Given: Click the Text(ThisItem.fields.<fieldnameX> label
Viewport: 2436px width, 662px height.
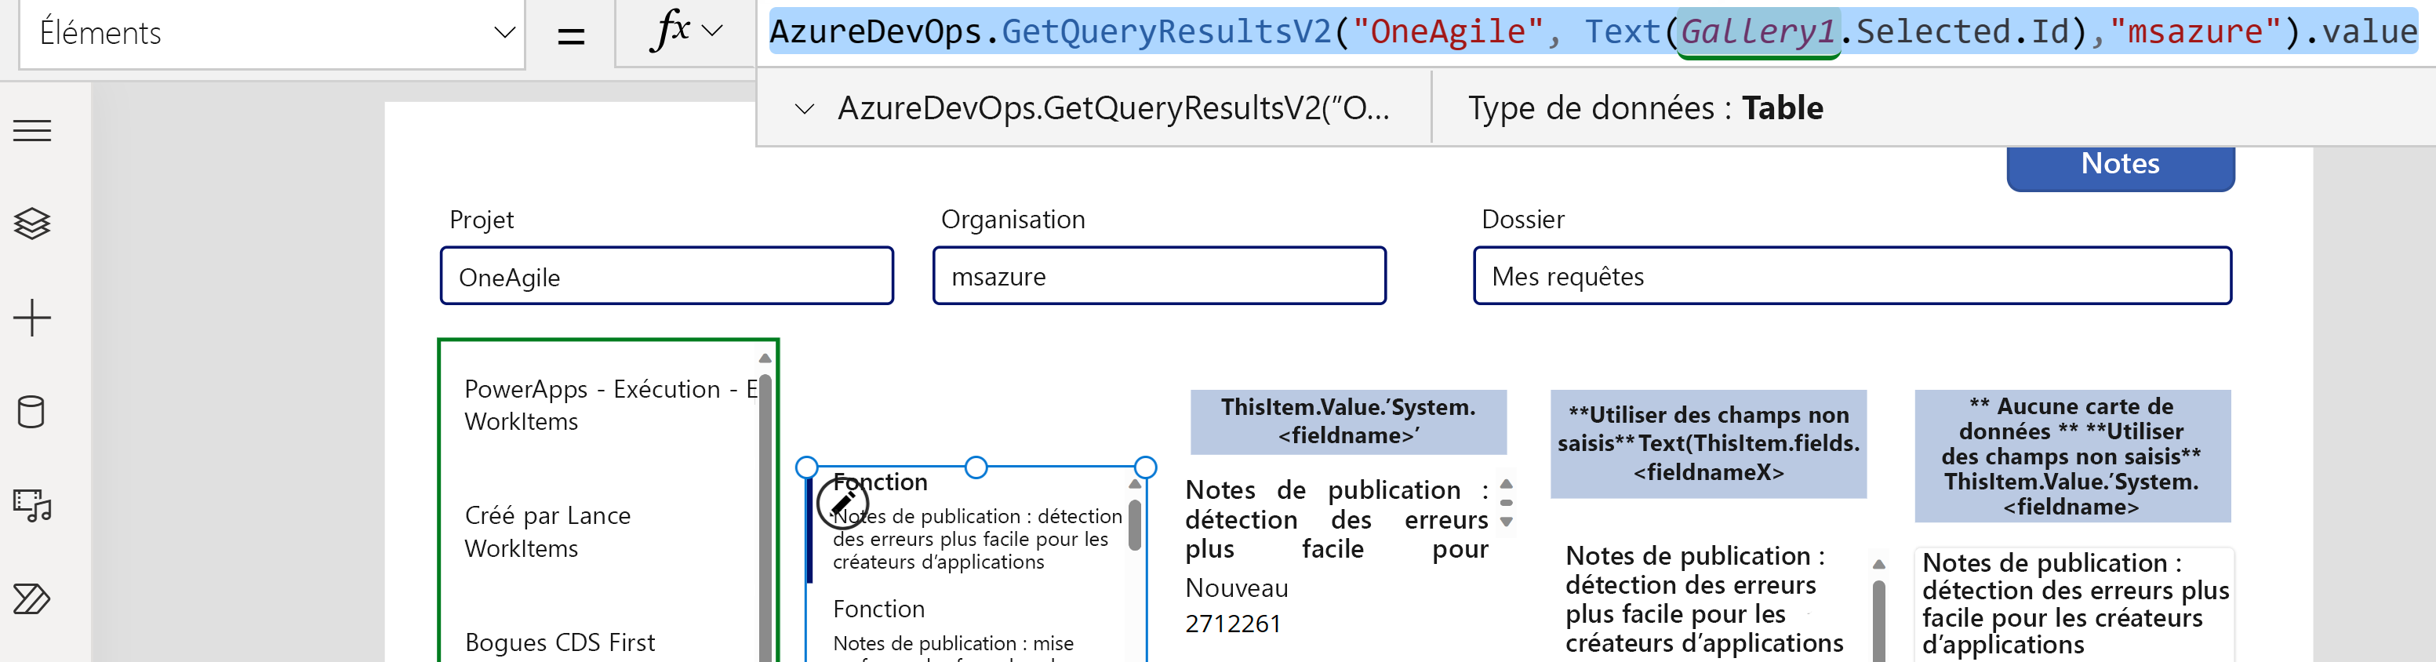Looking at the screenshot, I should (1708, 443).
